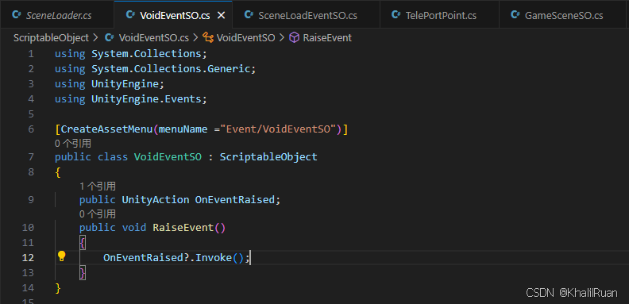Click 'OnEventRaised' field name on line 9
Viewport: 629px width, 304px height.
[235, 200]
